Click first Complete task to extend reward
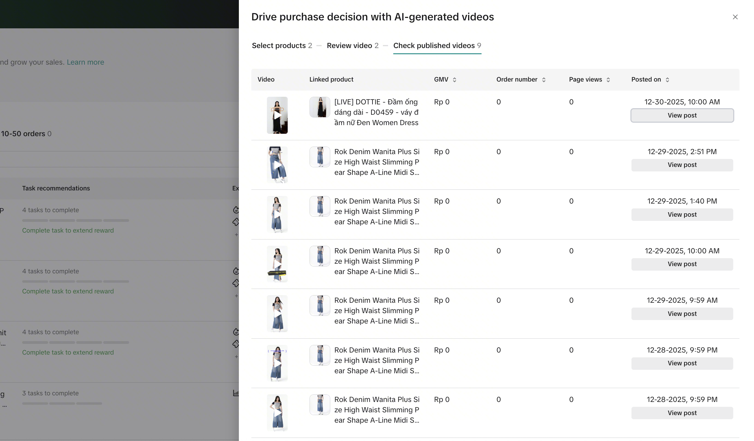 tap(68, 231)
